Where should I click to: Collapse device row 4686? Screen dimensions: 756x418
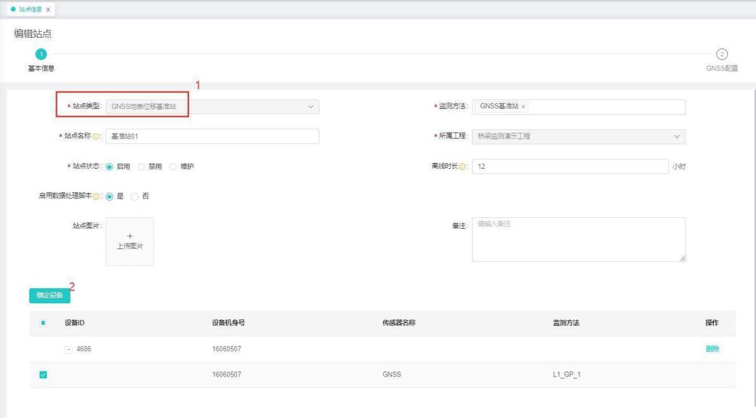69,349
